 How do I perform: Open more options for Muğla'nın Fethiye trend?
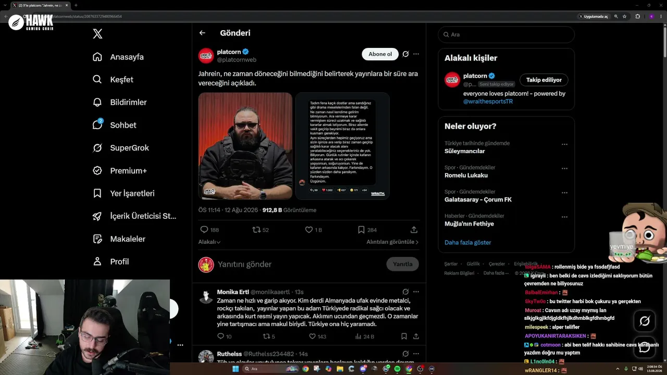[564, 217]
